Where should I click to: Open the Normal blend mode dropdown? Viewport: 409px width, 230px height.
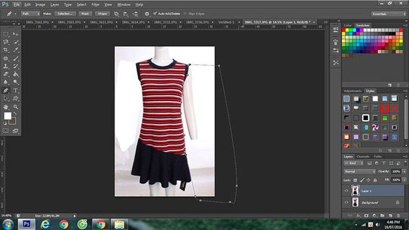click(x=359, y=171)
